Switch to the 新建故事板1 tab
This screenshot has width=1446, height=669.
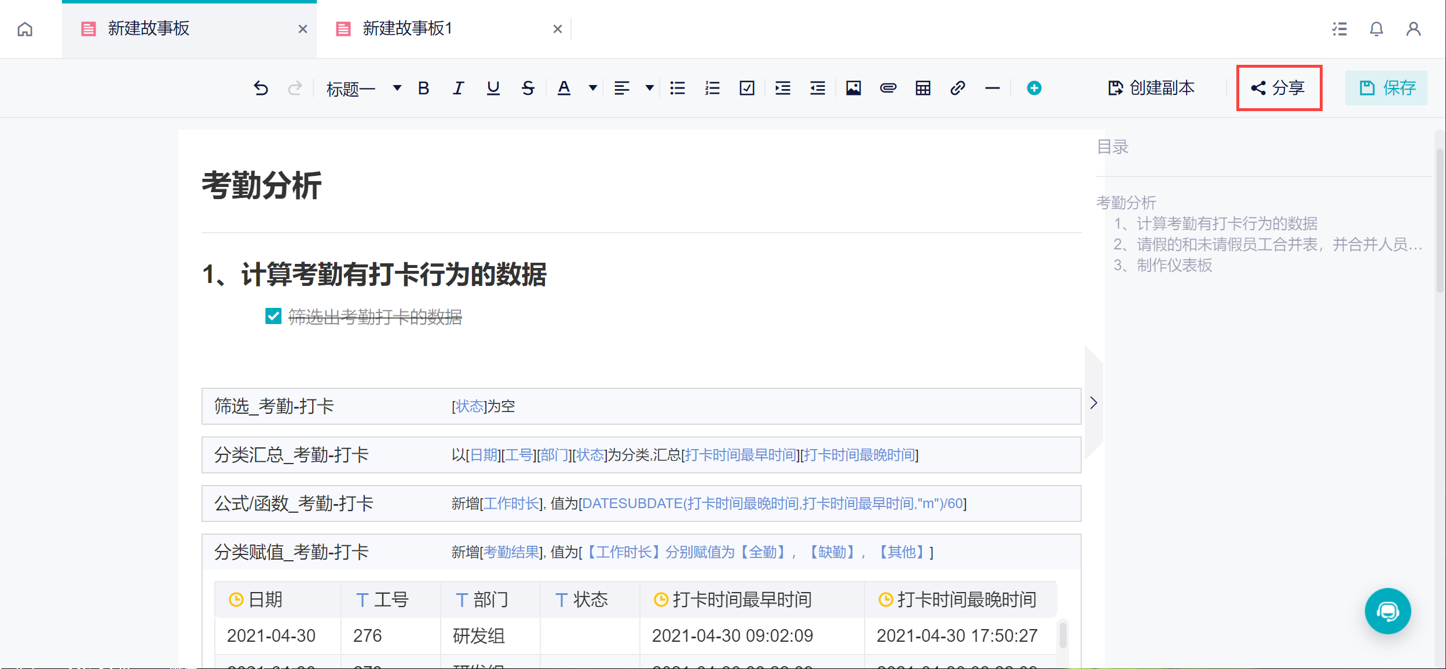pos(407,28)
